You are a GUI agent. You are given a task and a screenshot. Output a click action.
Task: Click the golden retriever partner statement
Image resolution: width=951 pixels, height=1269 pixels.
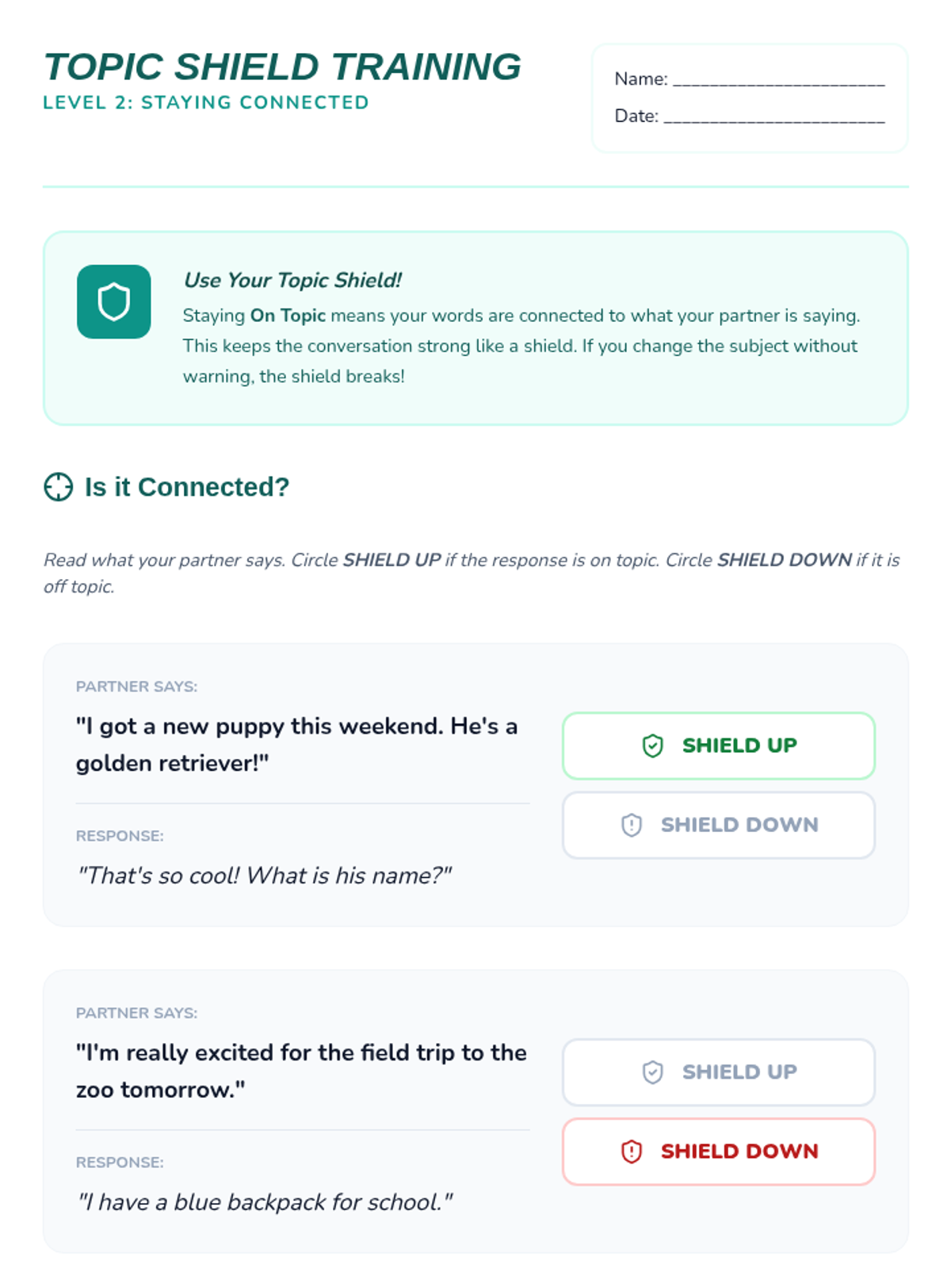pyautogui.click(x=296, y=745)
